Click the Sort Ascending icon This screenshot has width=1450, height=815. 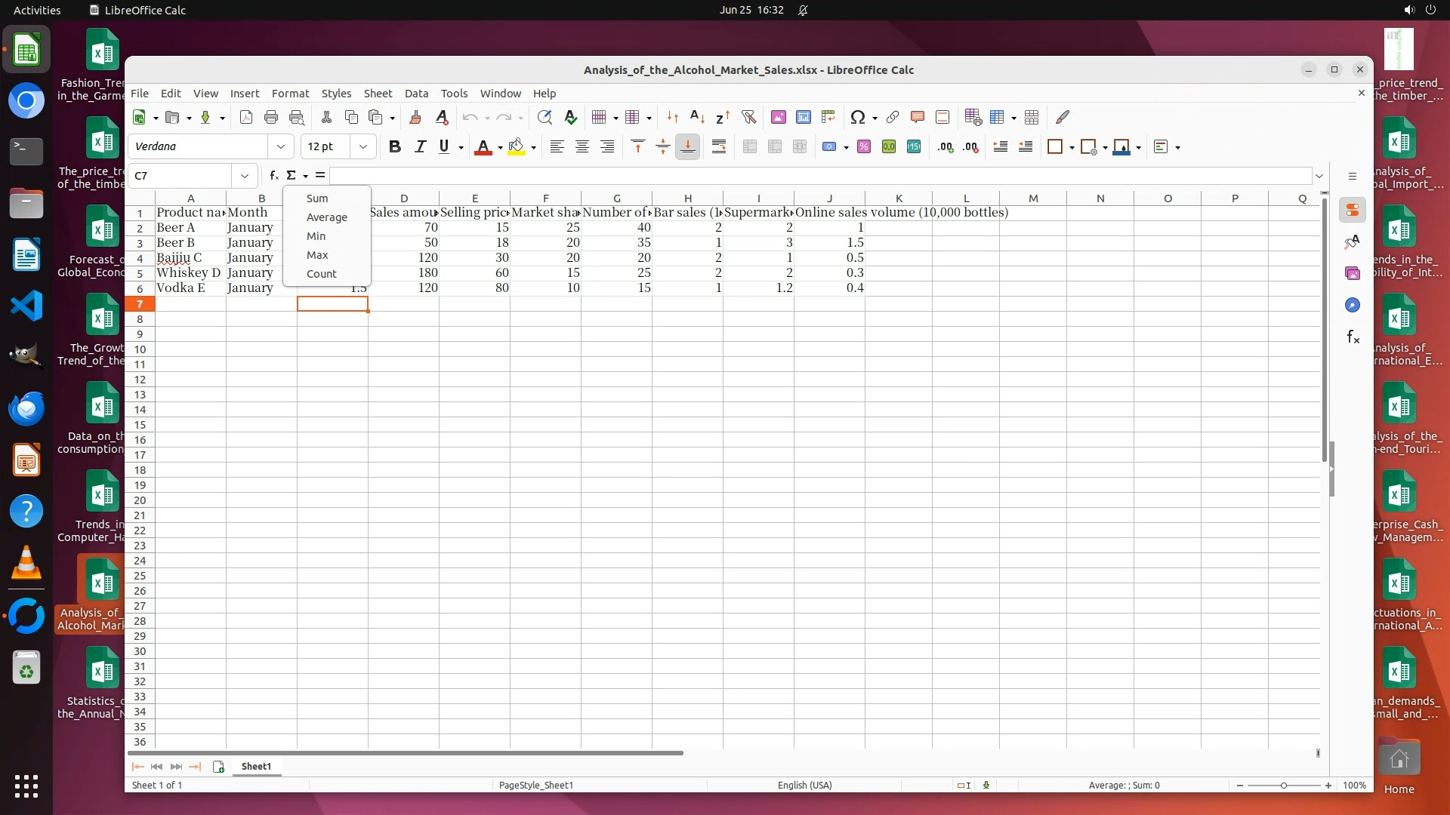[x=698, y=117]
